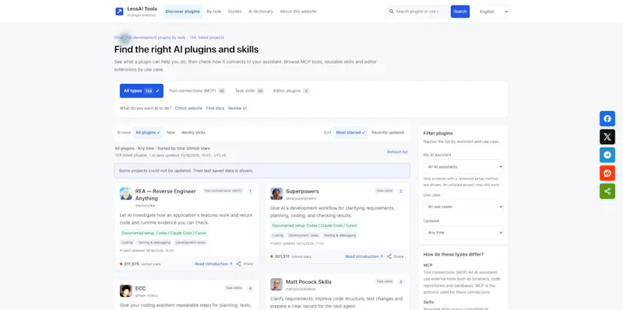Viewport: 623px width, 310px height.
Task: Filter by Editor plugins type
Action: [291, 91]
